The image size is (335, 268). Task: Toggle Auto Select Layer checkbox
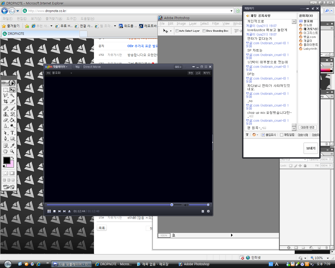pyautogui.click(x=177, y=31)
